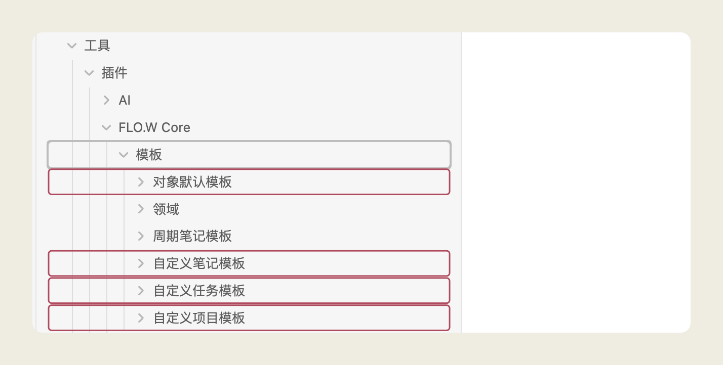The height and width of the screenshot is (365, 723).
Task: Collapse the FLO.W Core folder chevron
Action: pos(106,127)
